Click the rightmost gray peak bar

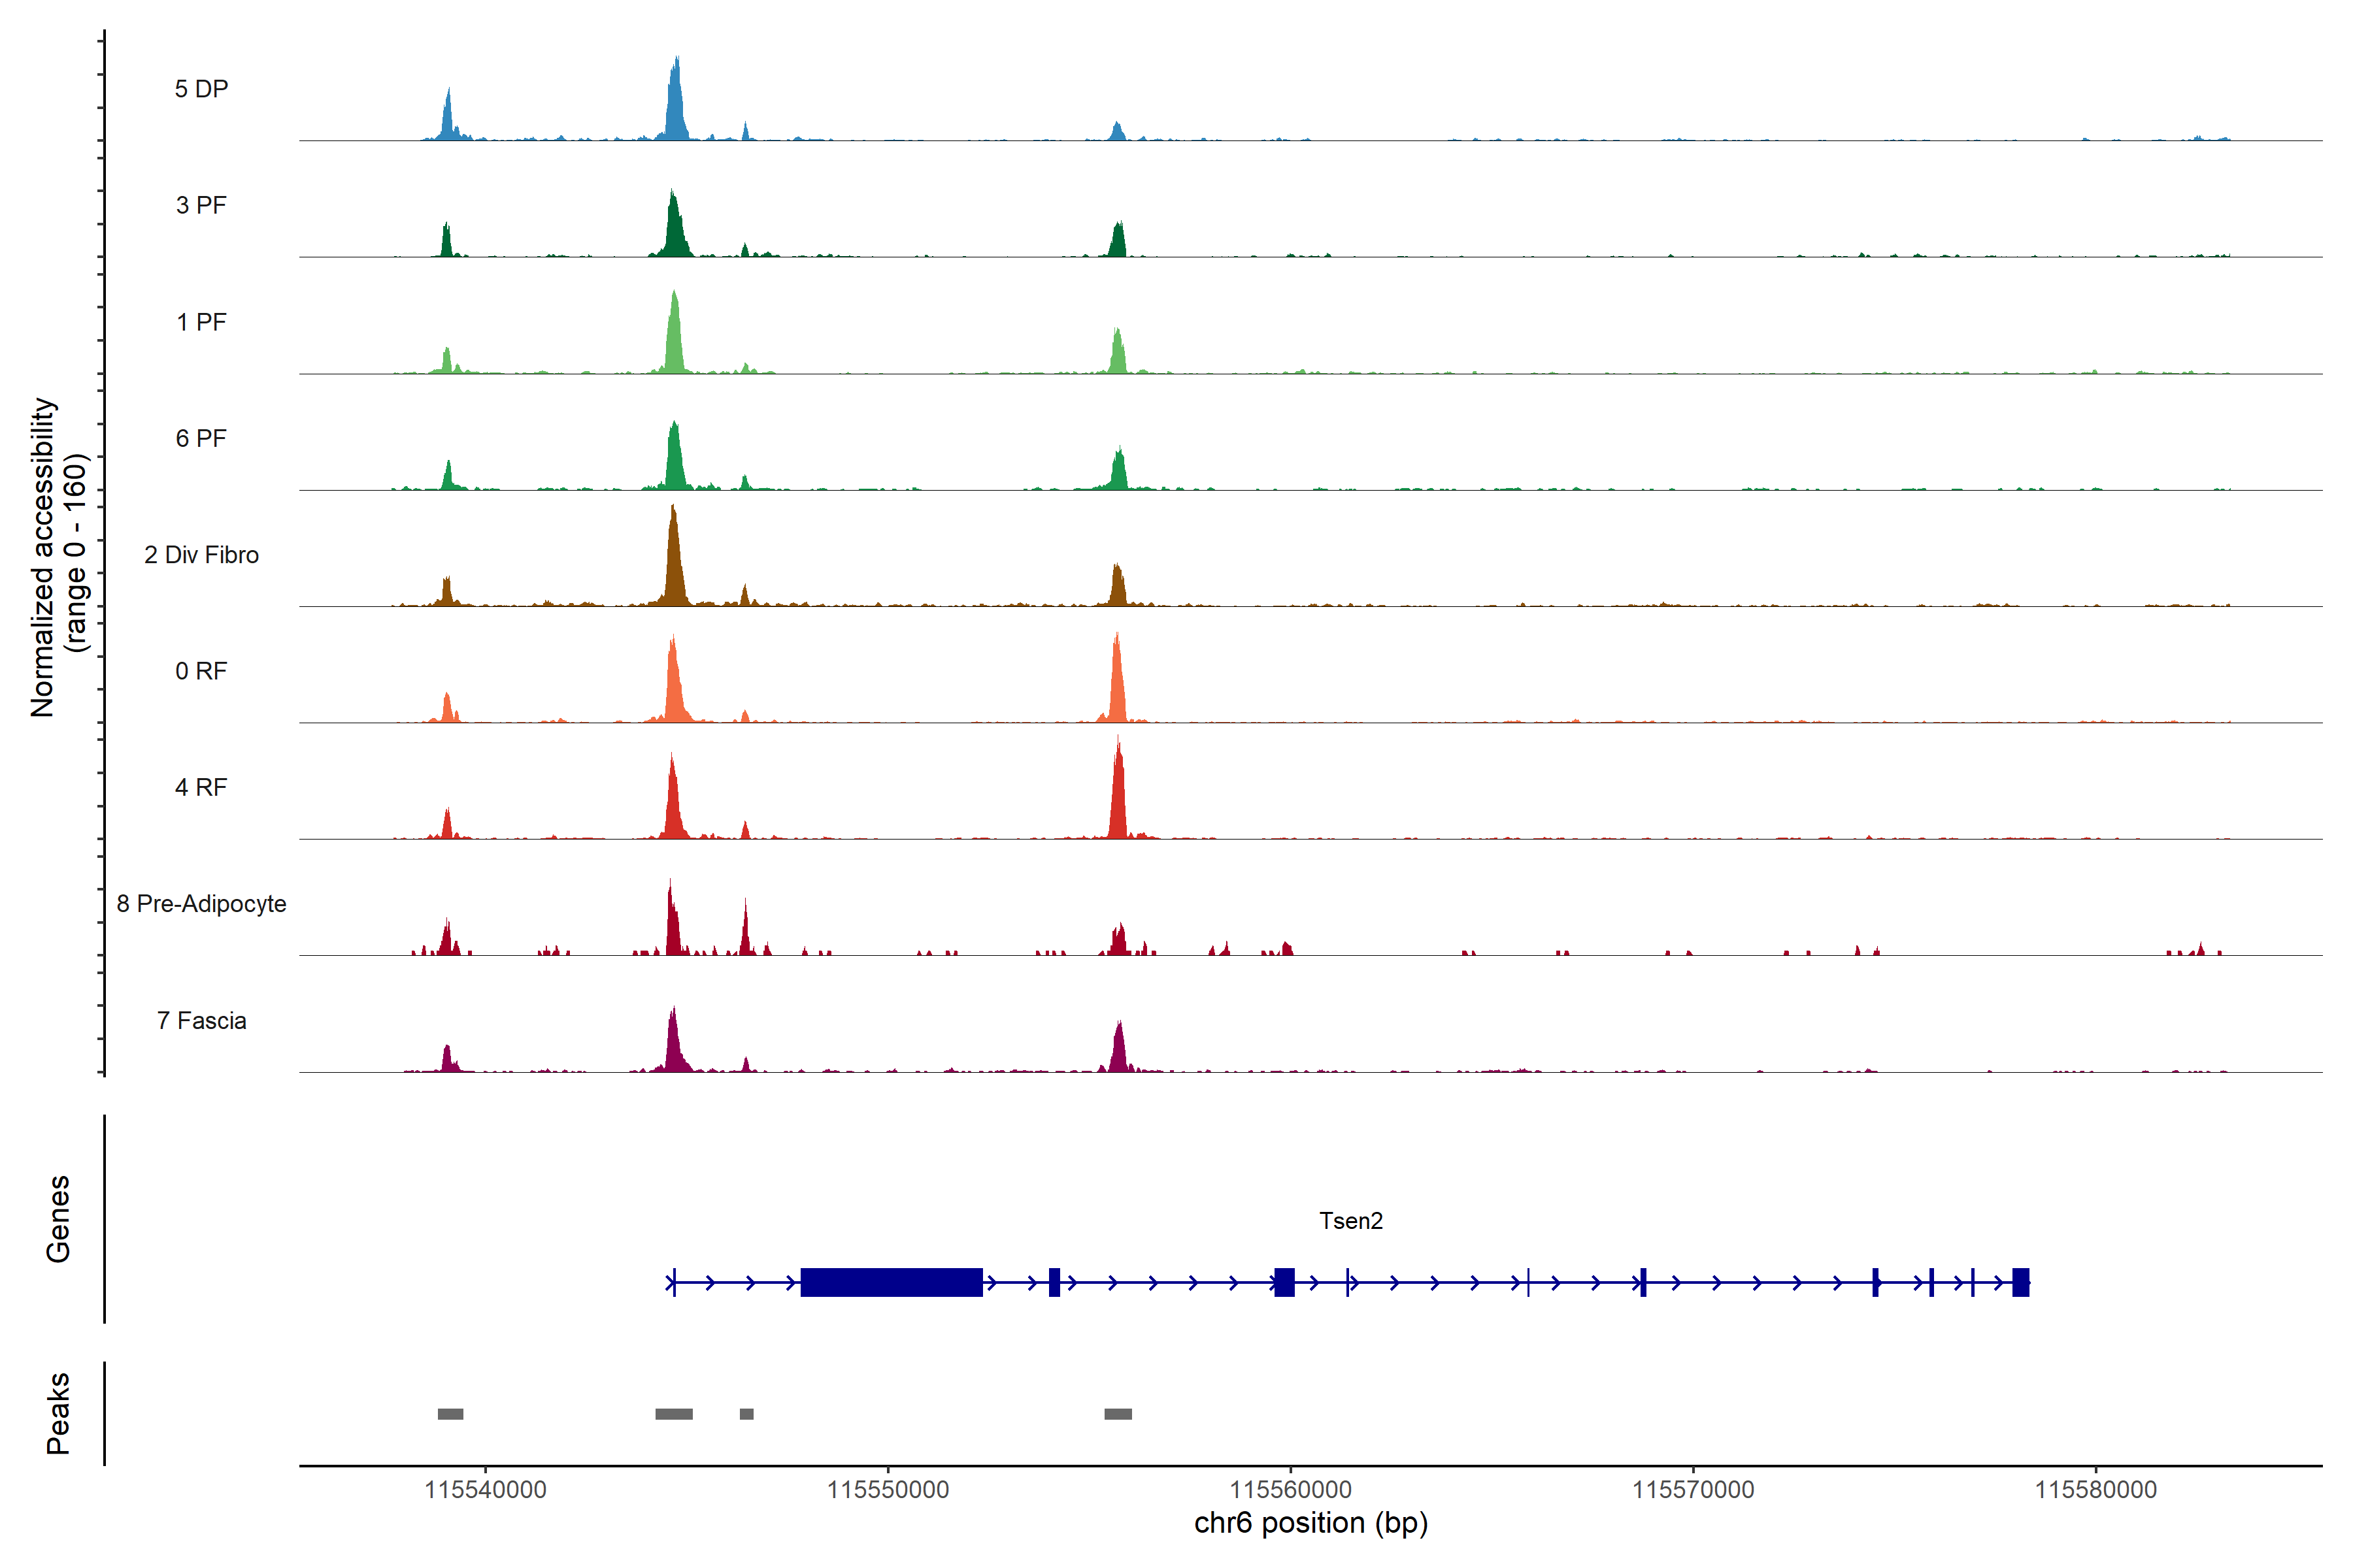click(1118, 1414)
